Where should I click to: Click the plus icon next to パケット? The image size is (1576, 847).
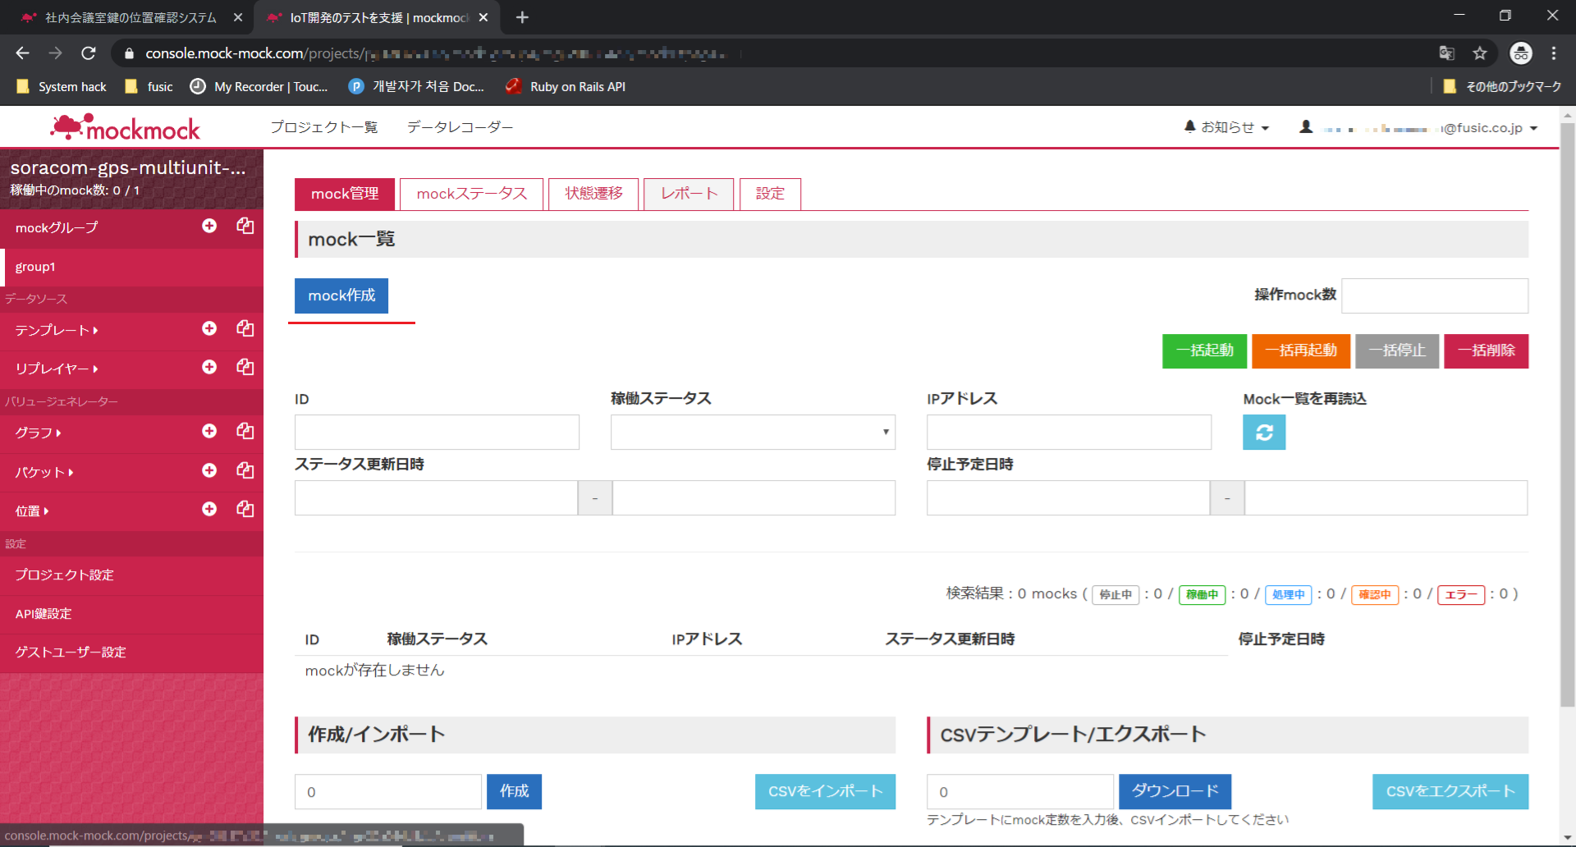pos(209,470)
